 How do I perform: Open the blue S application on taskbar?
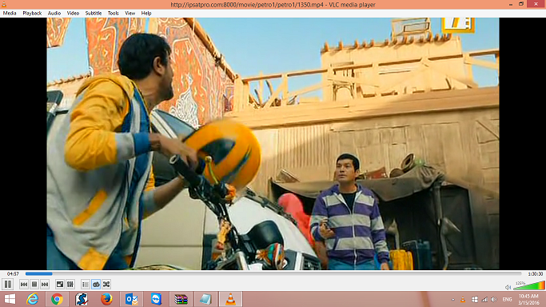(82, 299)
